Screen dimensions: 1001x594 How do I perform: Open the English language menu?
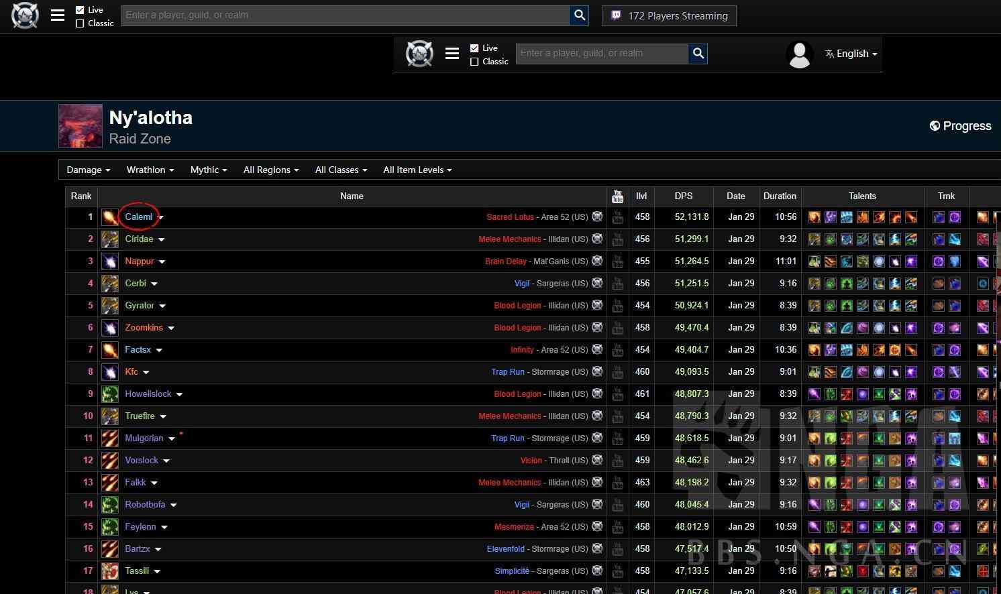pyautogui.click(x=851, y=54)
